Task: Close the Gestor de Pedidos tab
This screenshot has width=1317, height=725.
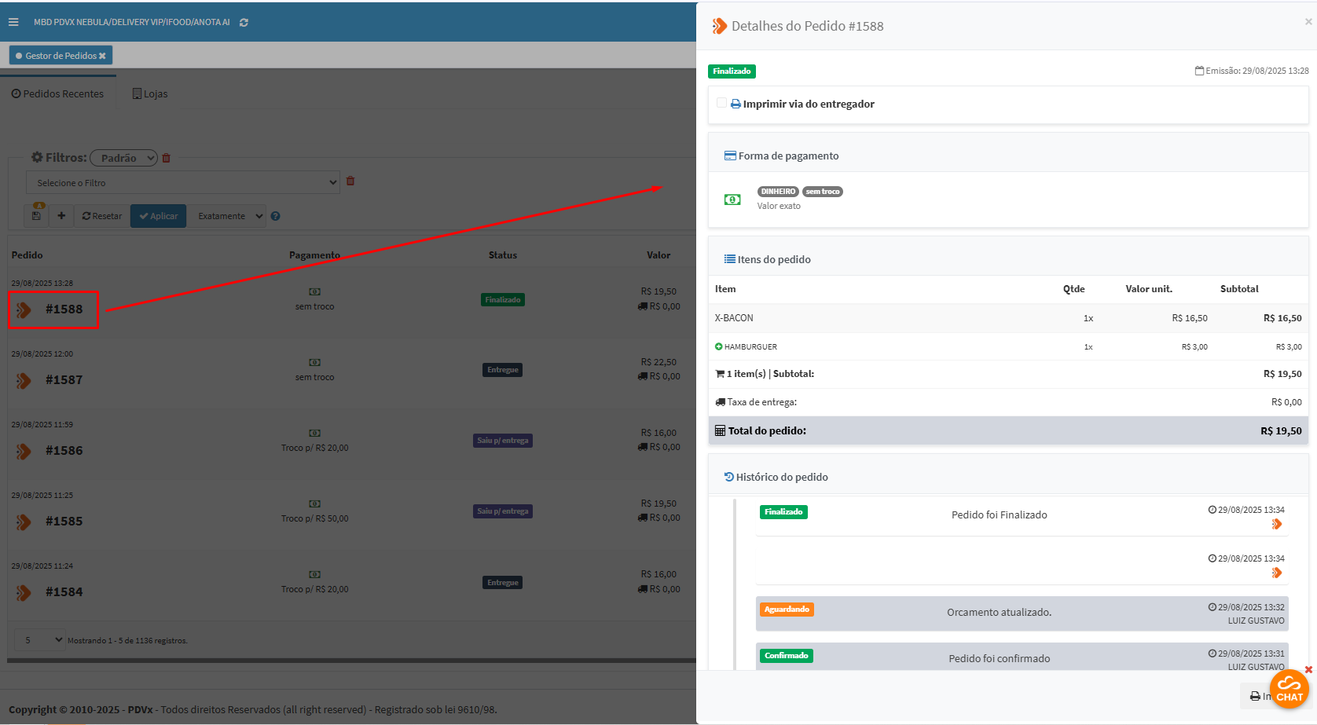Action: [x=102, y=56]
